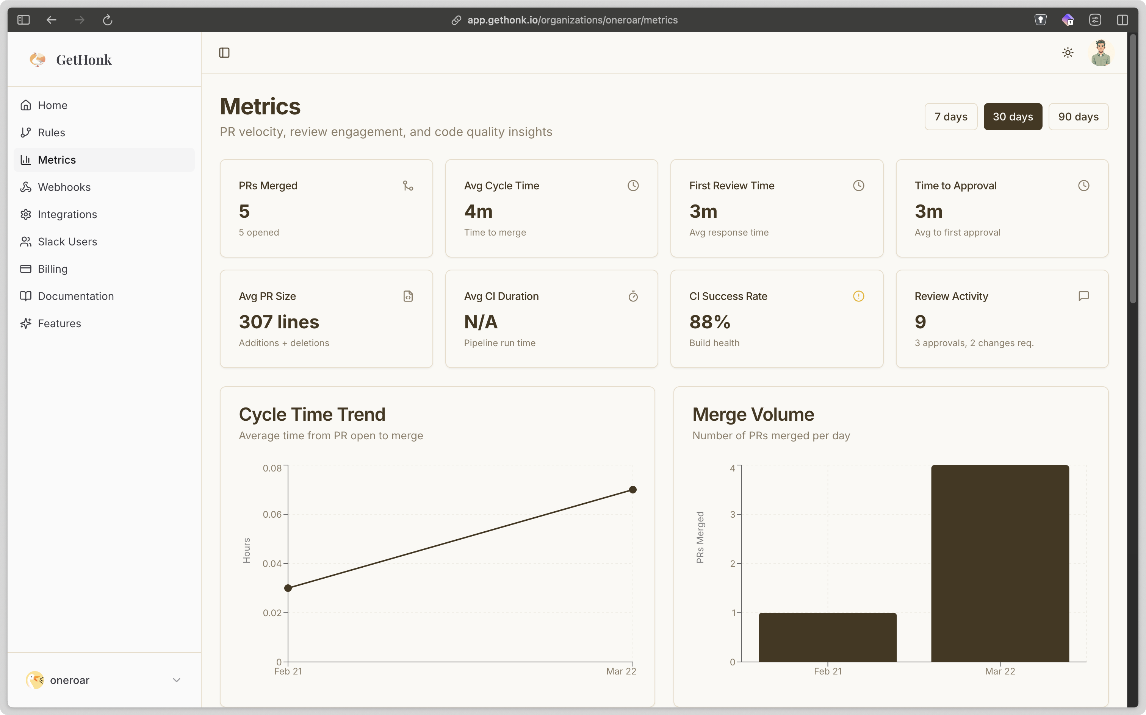Toggle browser split view icon
1146x715 pixels.
(x=1123, y=20)
